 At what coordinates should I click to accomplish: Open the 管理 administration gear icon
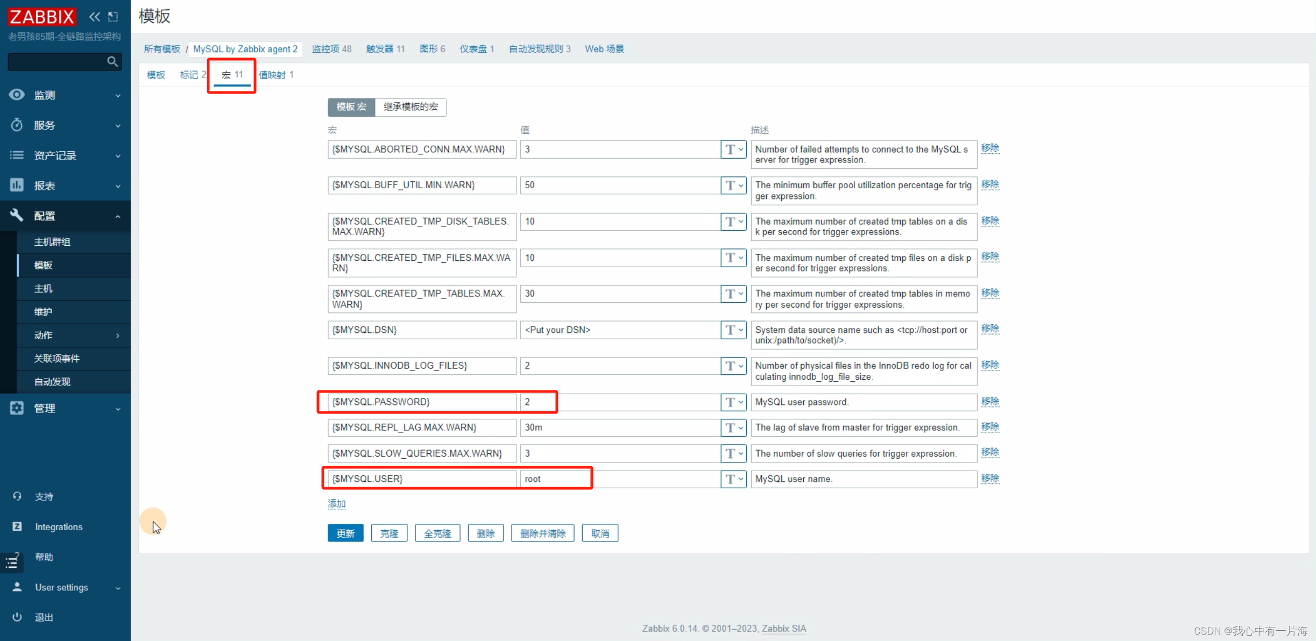[x=17, y=408]
